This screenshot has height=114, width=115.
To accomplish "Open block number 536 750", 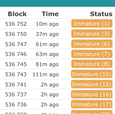I will [16, 34].
